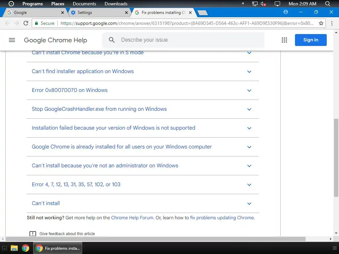The image size is (339, 254).
Task: Click the Google Chrome Help title
Action: tap(55, 40)
